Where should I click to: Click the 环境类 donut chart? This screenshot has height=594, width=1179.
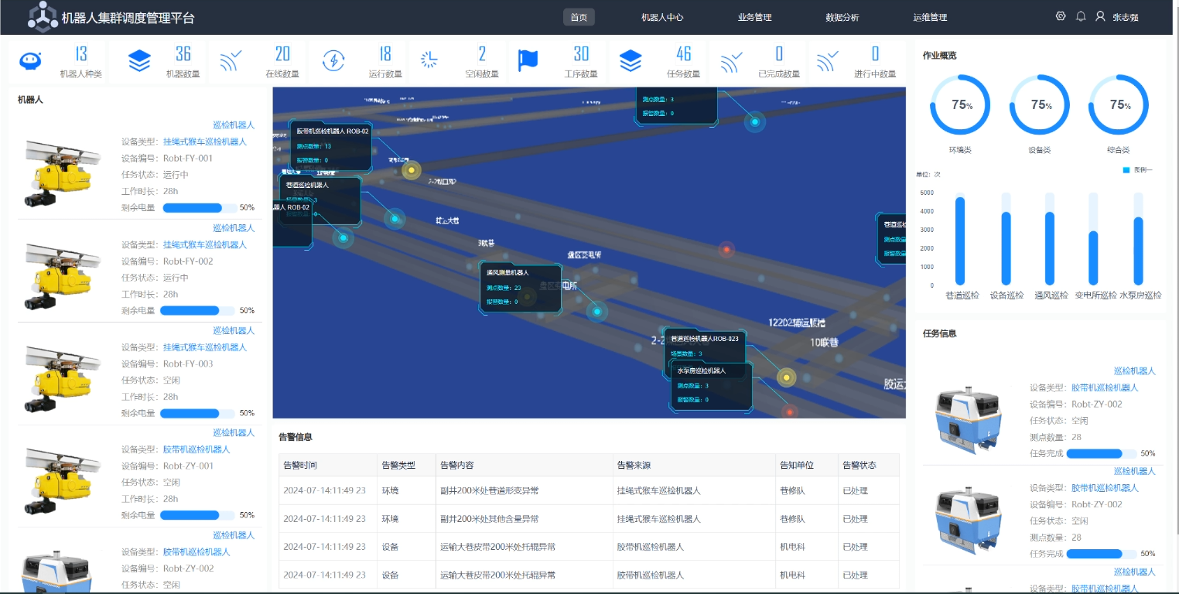pos(960,105)
